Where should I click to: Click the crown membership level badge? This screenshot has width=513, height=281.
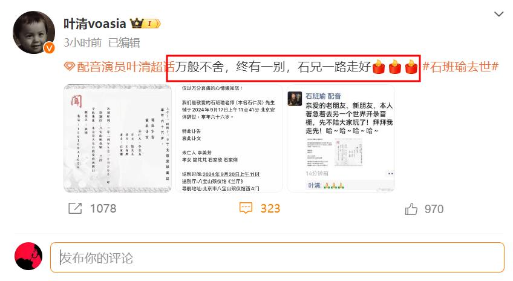coord(145,24)
